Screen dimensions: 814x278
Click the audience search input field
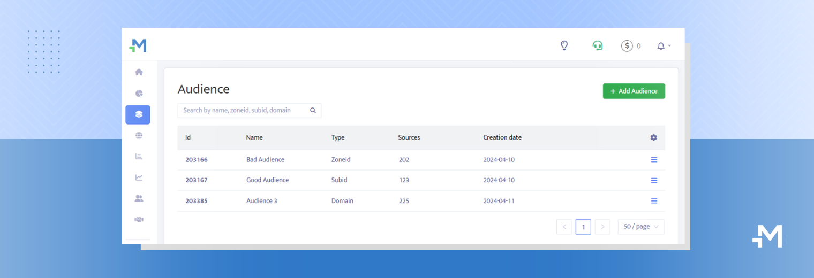[245, 110]
